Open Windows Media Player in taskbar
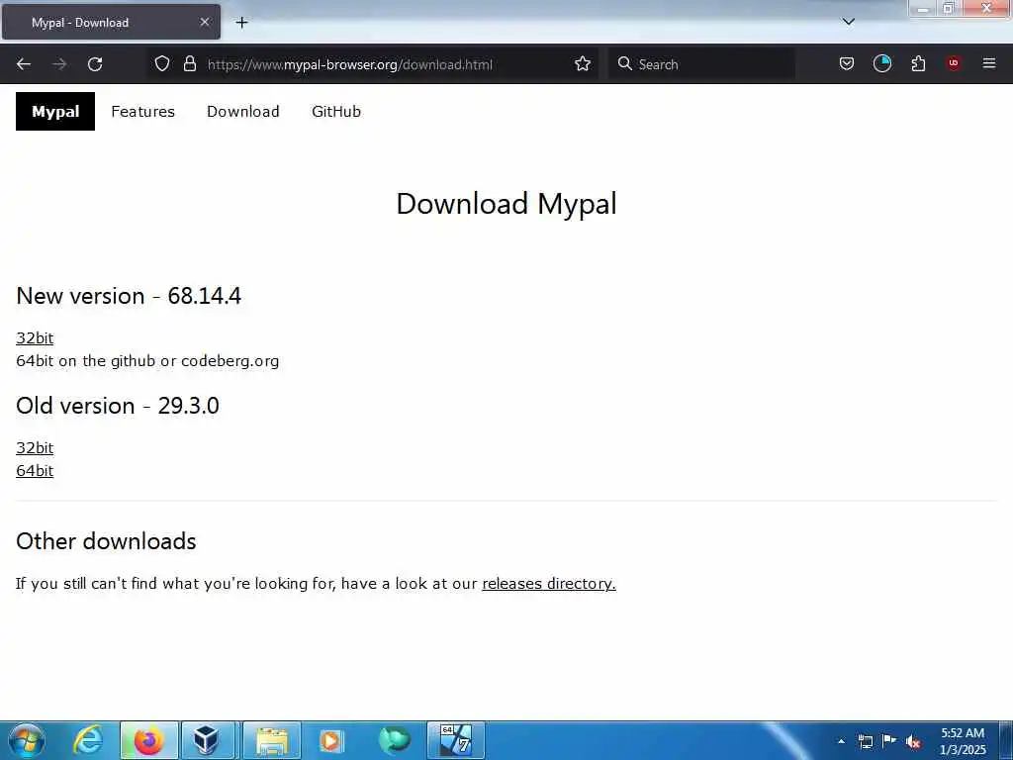 (x=332, y=740)
